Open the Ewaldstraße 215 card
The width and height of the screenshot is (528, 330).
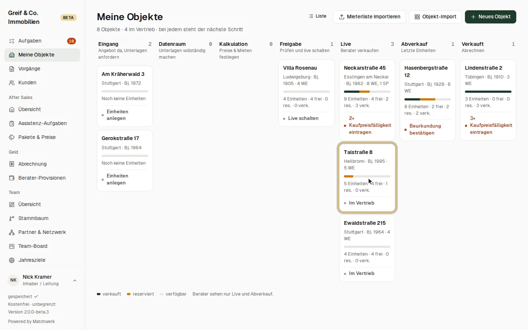click(367, 248)
